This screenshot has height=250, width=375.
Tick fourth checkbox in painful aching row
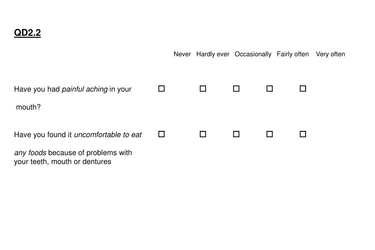coord(269,89)
